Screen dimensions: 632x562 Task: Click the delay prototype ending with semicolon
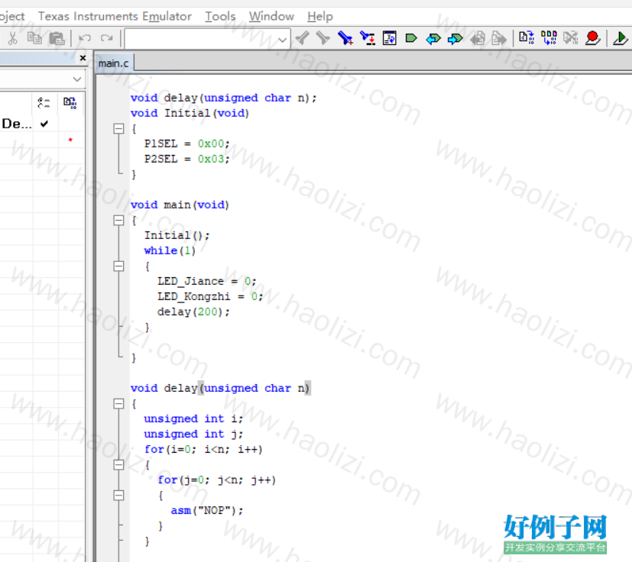(x=224, y=98)
